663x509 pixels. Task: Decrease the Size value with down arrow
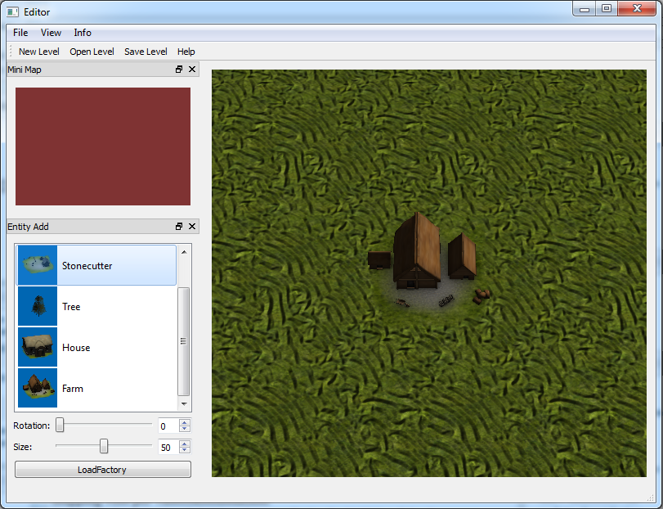184,450
